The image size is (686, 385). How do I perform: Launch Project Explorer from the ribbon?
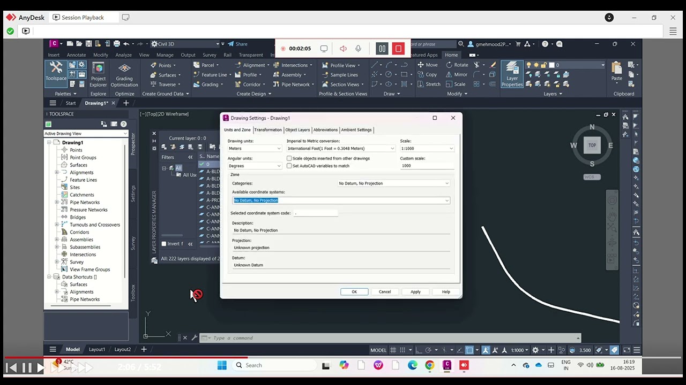pyautogui.click(x=98, y=74)
